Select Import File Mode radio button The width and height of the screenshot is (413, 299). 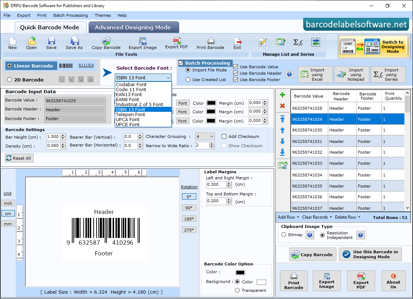coord(188,70)
